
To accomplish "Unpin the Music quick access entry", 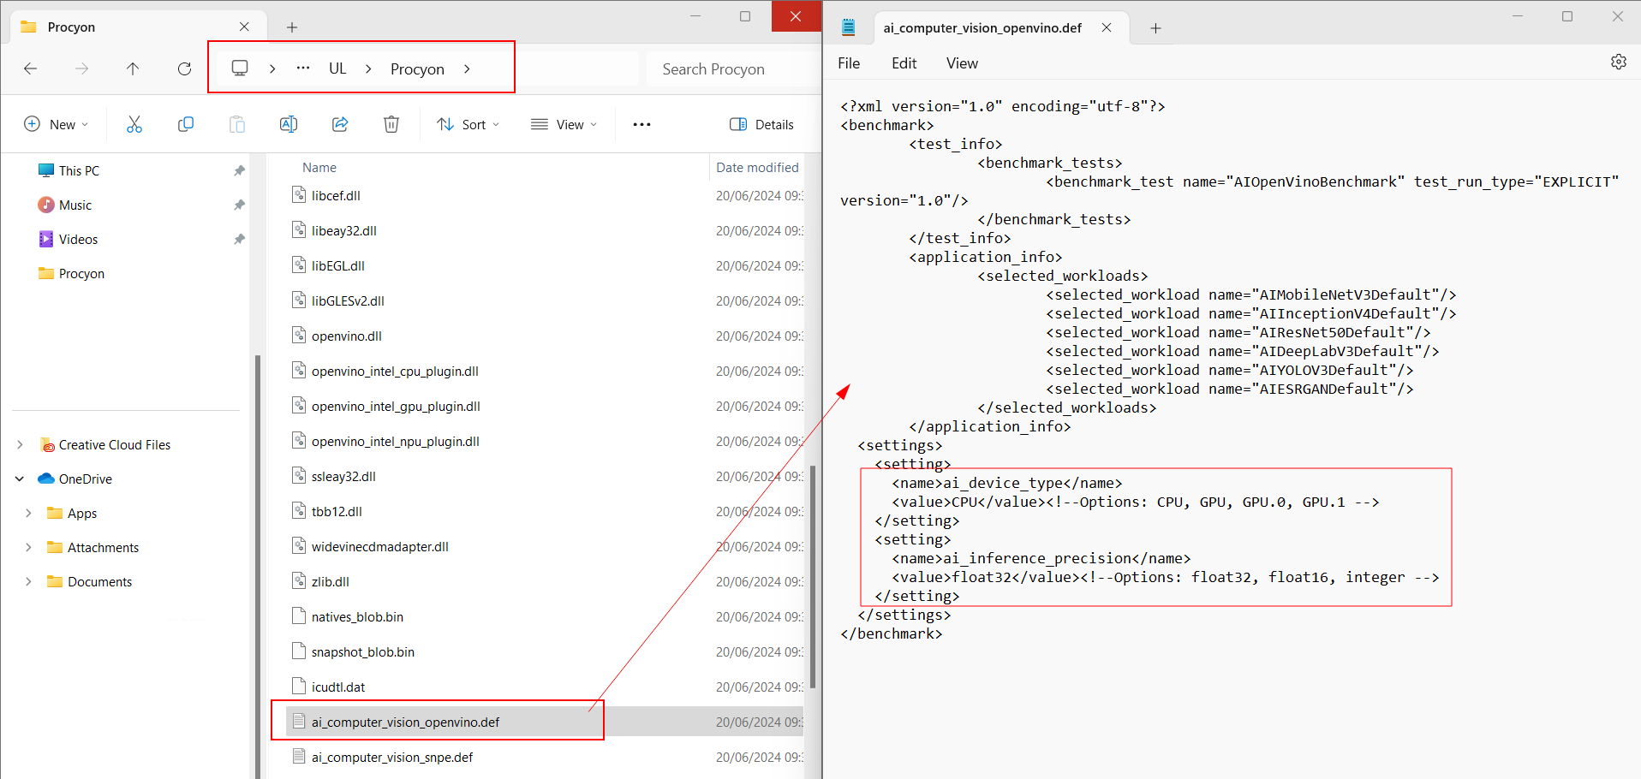I will click(239, 205).
